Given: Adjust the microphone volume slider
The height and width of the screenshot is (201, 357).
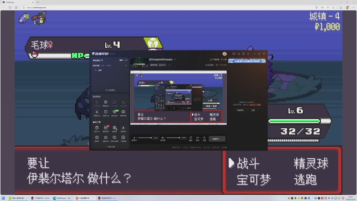Looking at the screenshot, I should [x=145, y=138].
